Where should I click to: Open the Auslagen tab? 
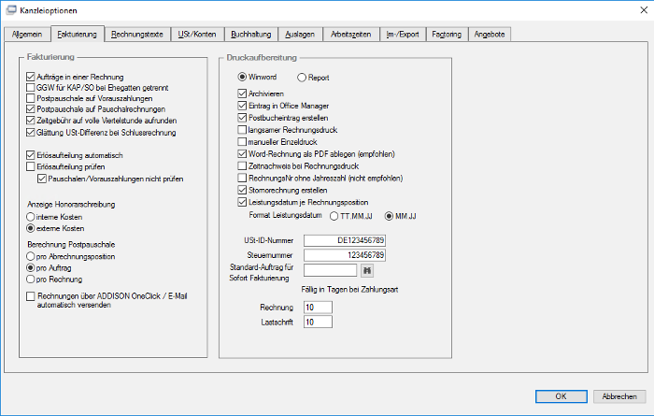click(x=300, y=35)
